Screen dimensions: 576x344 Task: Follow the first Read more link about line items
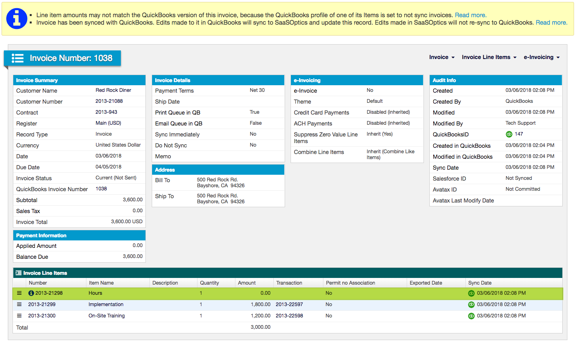tap(470, 15)
